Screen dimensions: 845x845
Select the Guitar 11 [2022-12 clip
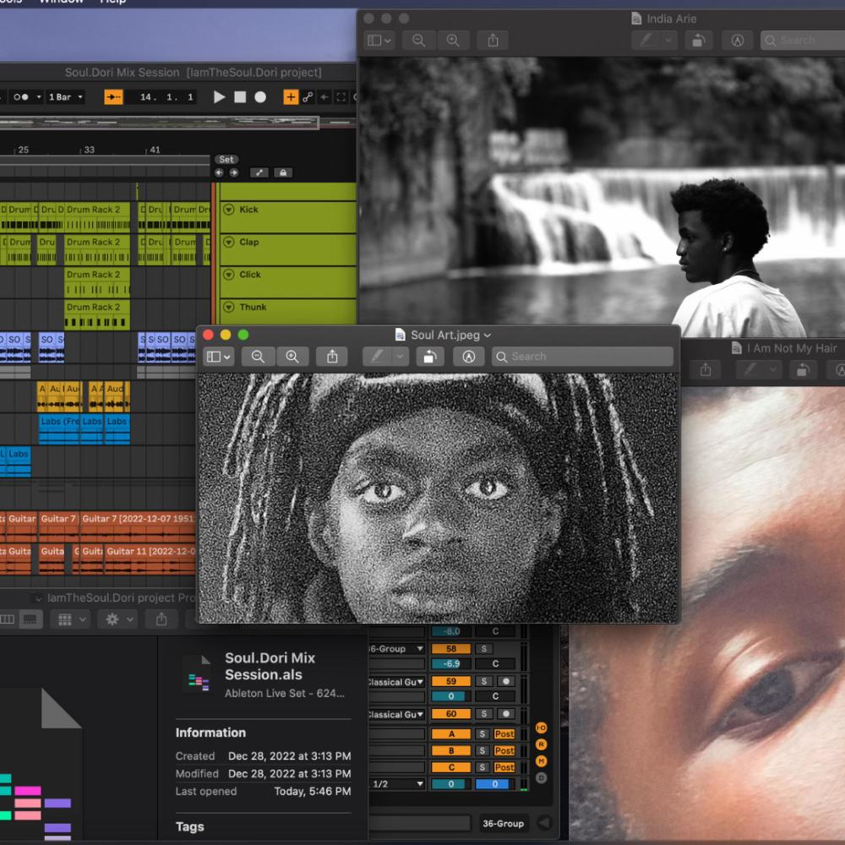150,559
